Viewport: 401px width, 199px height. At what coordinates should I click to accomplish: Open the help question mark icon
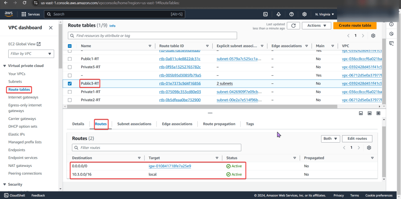tap(292, 14)
